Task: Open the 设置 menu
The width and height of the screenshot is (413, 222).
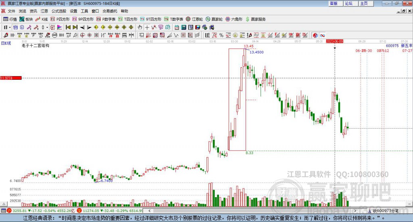Action: [x=73, y=11]
